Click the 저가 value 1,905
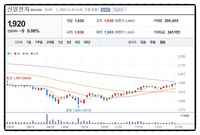 point(109,32)
